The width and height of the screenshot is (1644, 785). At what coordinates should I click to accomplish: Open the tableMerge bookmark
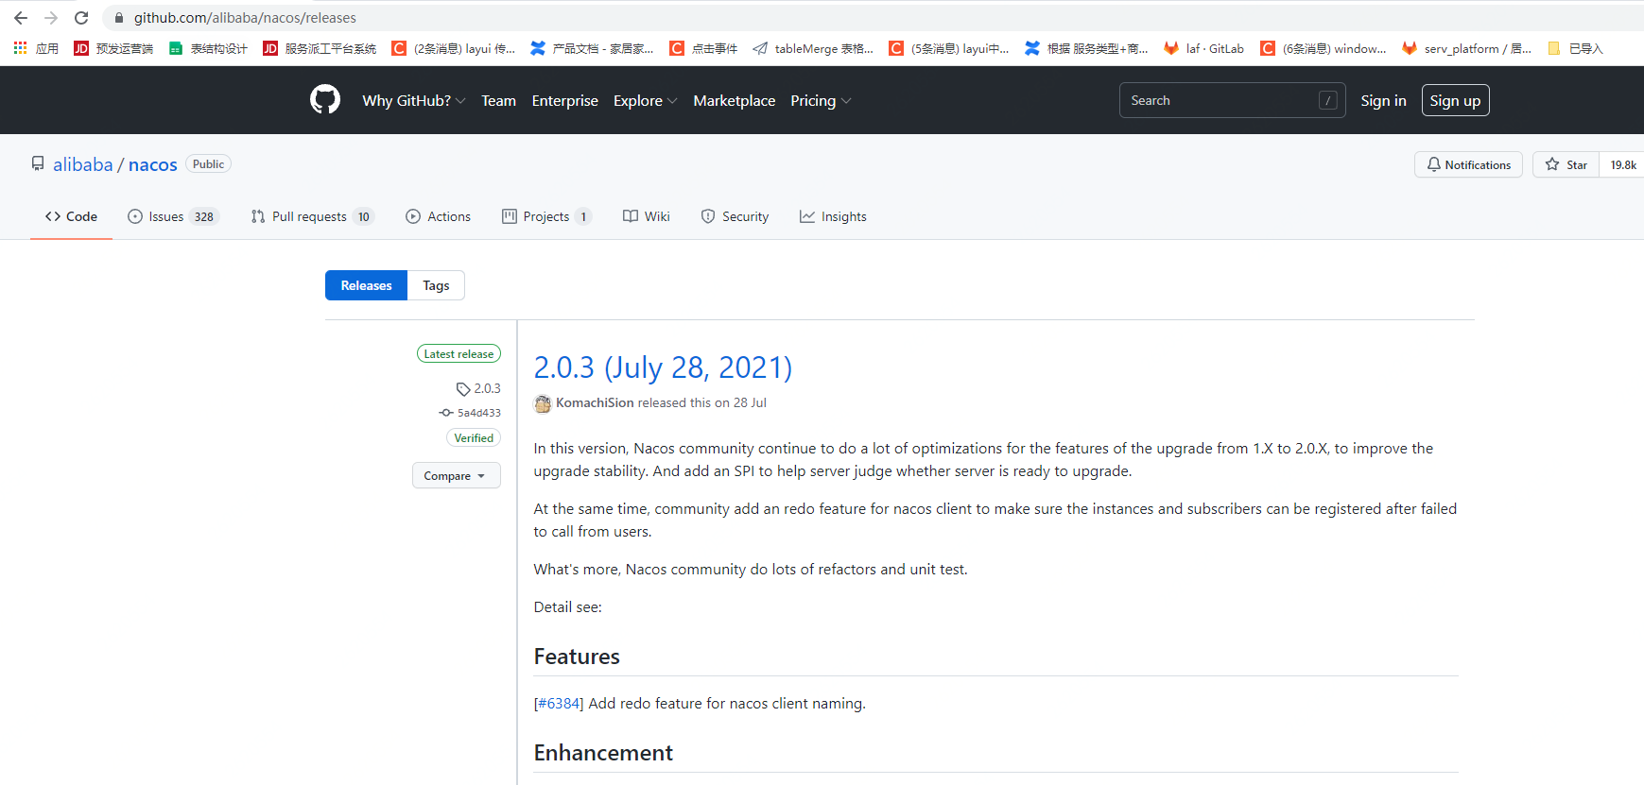pos(813,48)
